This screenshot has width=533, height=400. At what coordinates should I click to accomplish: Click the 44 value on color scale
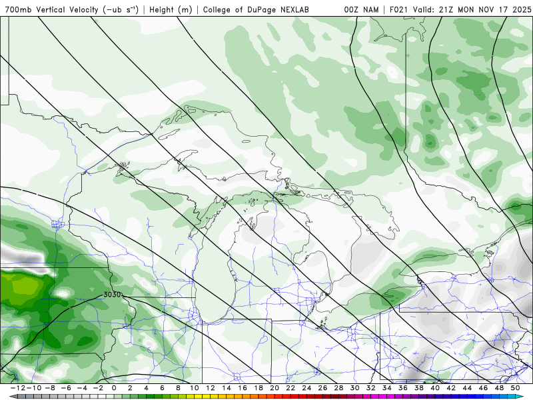tap(467, 388)
